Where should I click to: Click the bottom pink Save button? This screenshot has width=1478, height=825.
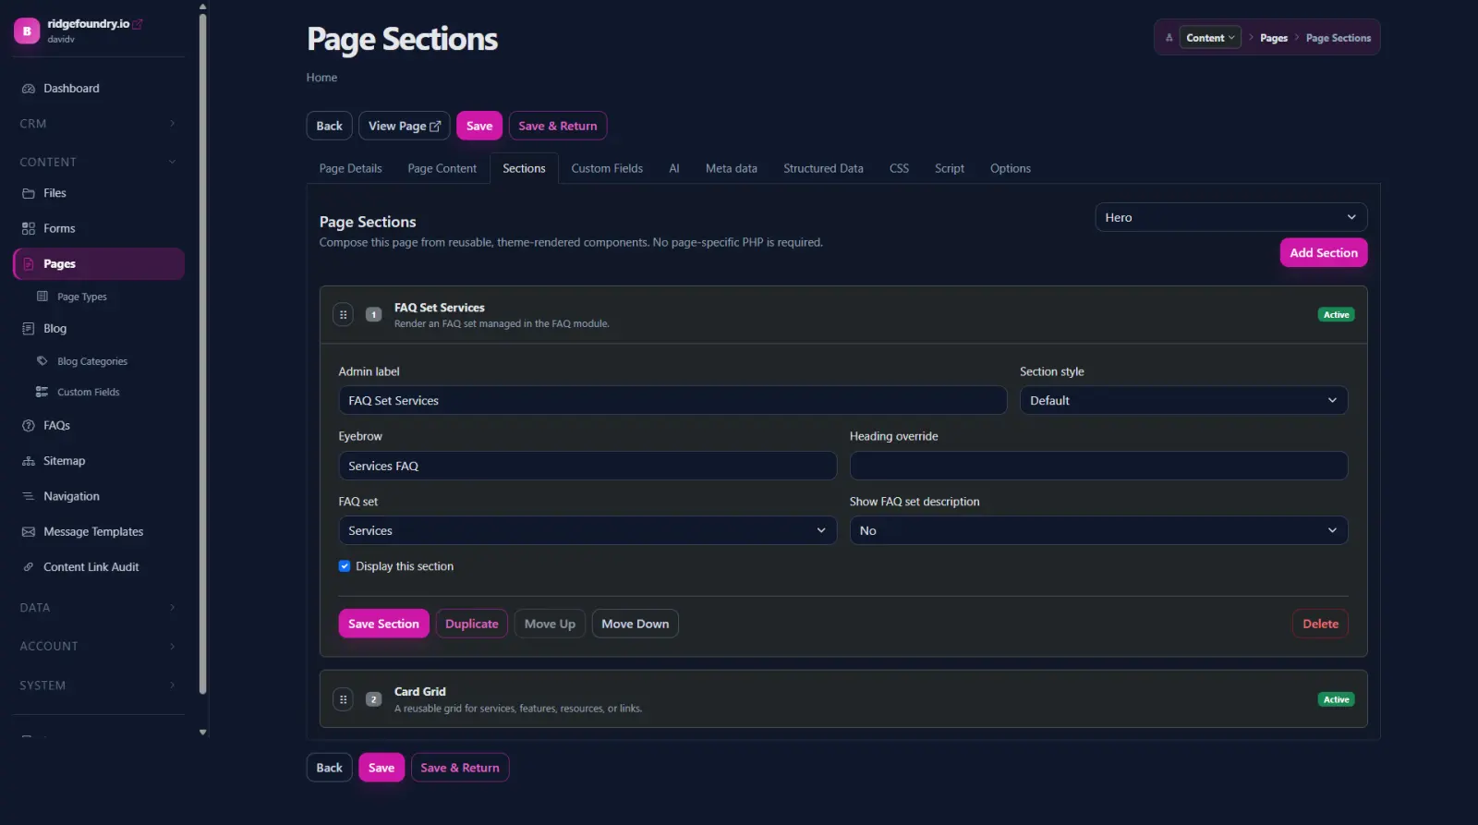382,768
